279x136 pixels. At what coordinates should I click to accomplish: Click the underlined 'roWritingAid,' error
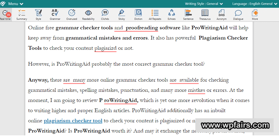pyautogui.click(x=121, y=101)
